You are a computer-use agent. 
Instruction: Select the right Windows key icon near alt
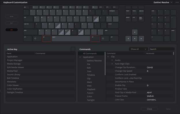coord(103,38)
